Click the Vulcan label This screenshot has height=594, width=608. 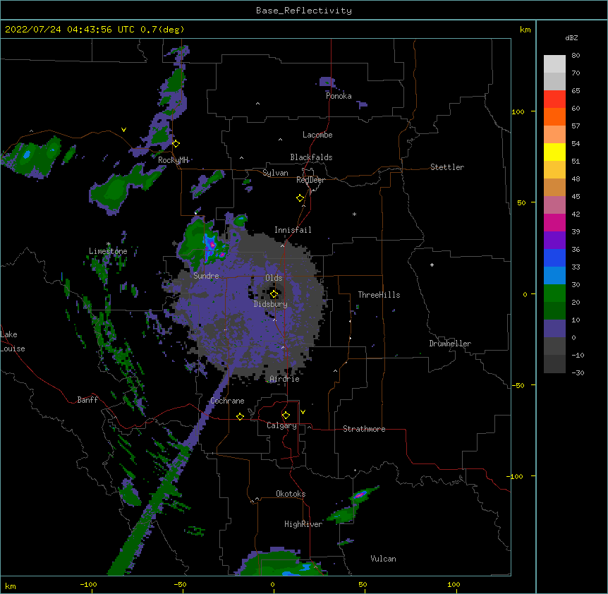pos(383,559)
